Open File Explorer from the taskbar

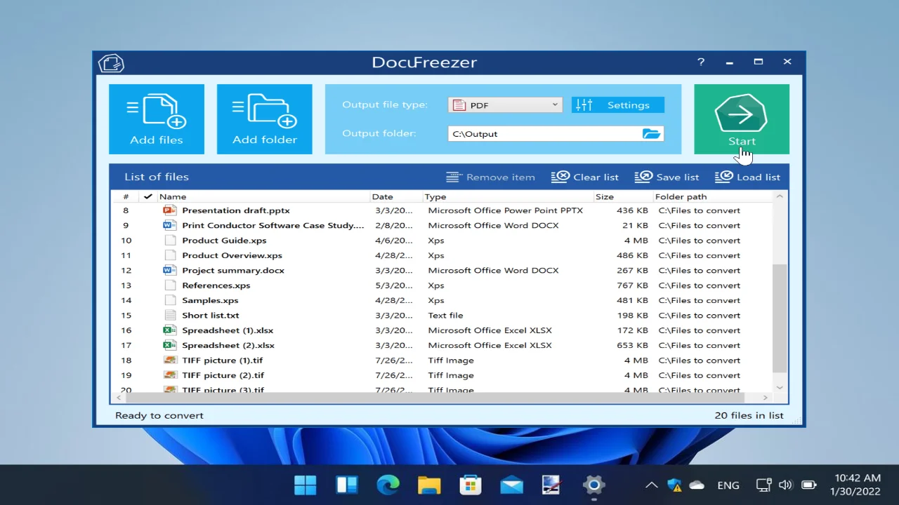(x=429, y=485)
